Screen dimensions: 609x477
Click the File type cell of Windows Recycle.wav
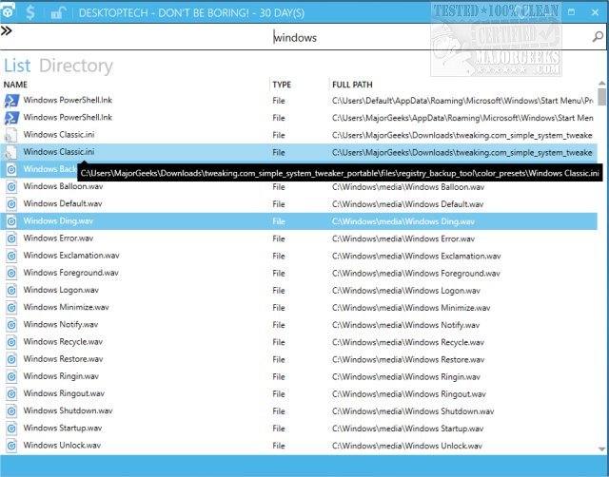point(279,342)
